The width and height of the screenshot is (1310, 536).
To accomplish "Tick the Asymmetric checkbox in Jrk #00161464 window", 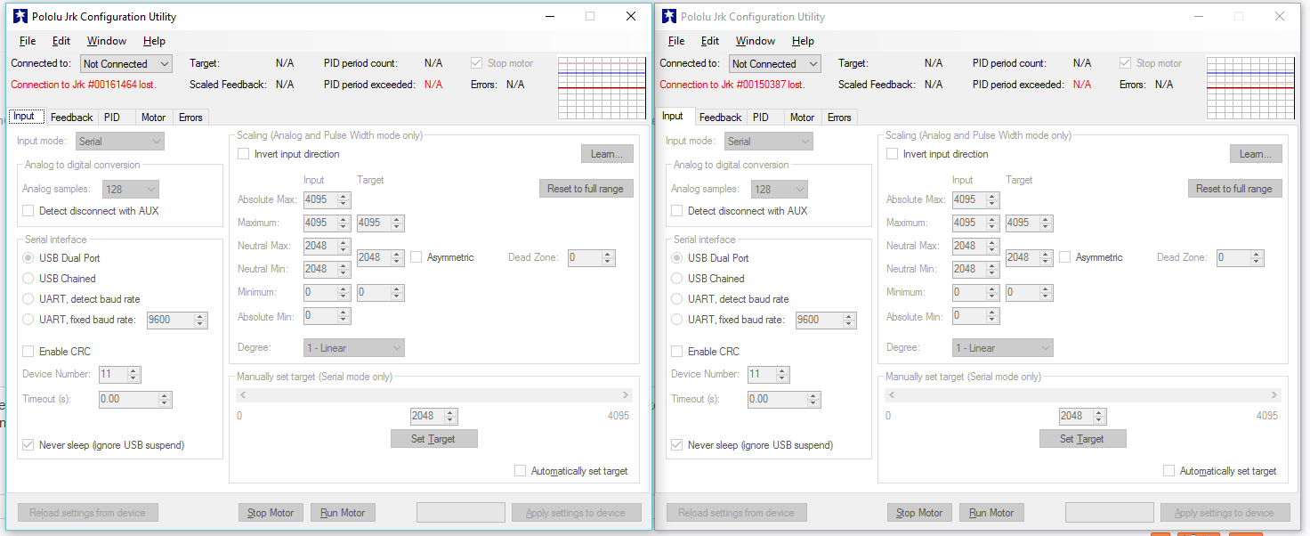I will [416, 257].
